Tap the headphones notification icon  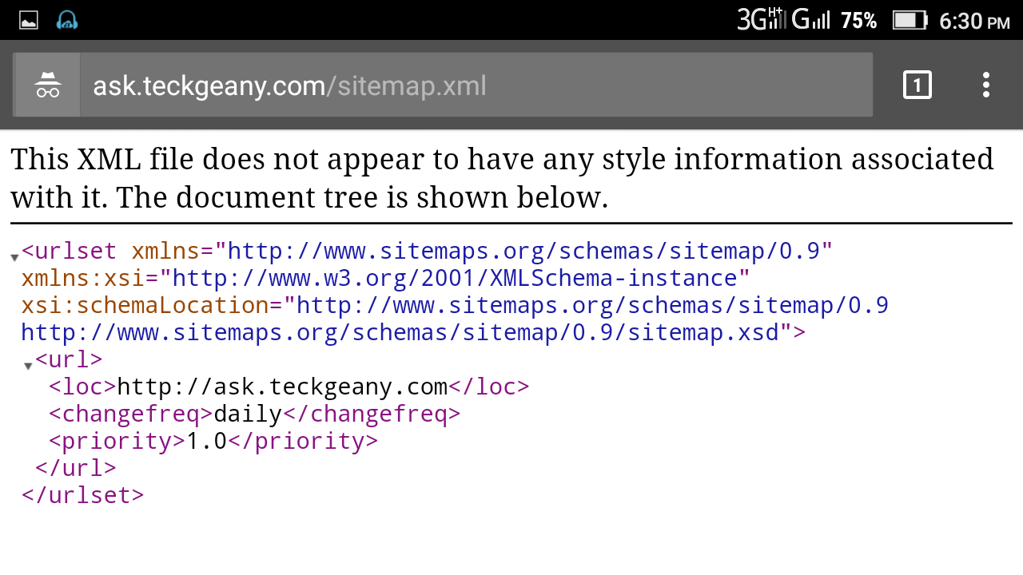click(67, 20)
